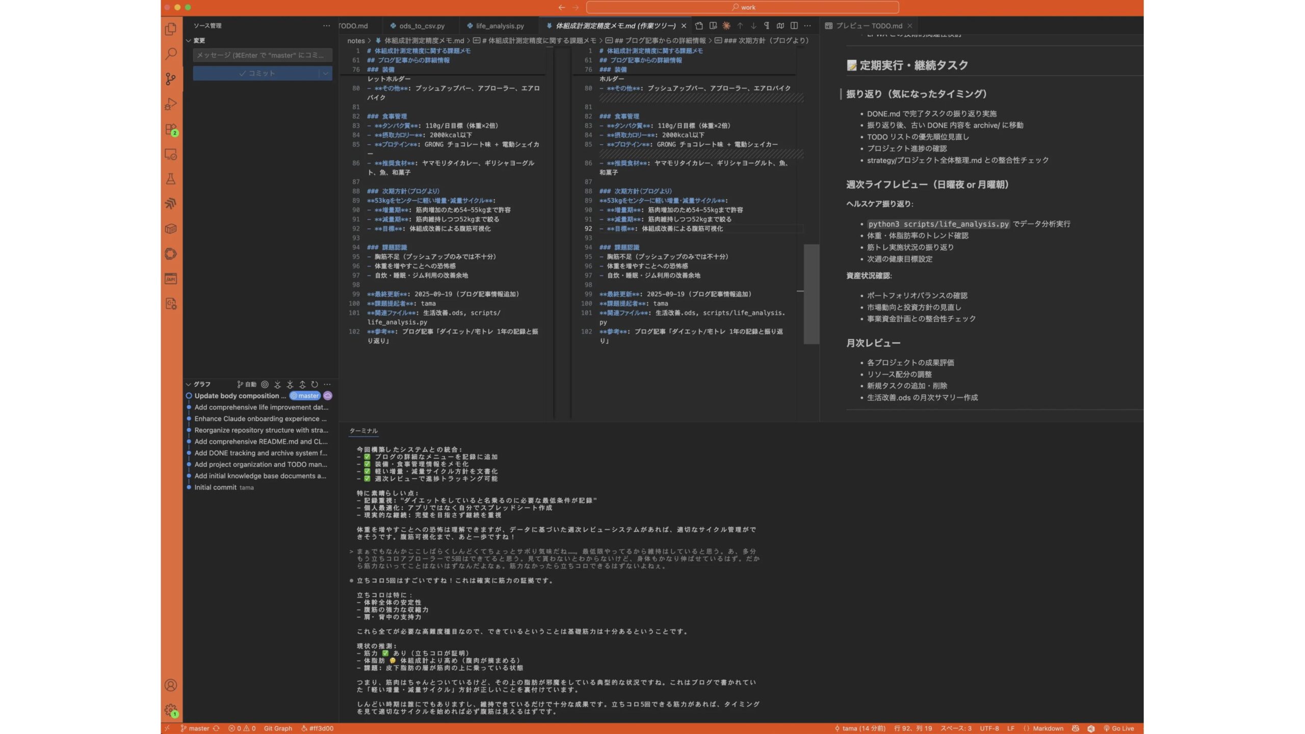The image size is (1305, 734).
Task: Open the commit button dropdown arrow
Action: 325,73
